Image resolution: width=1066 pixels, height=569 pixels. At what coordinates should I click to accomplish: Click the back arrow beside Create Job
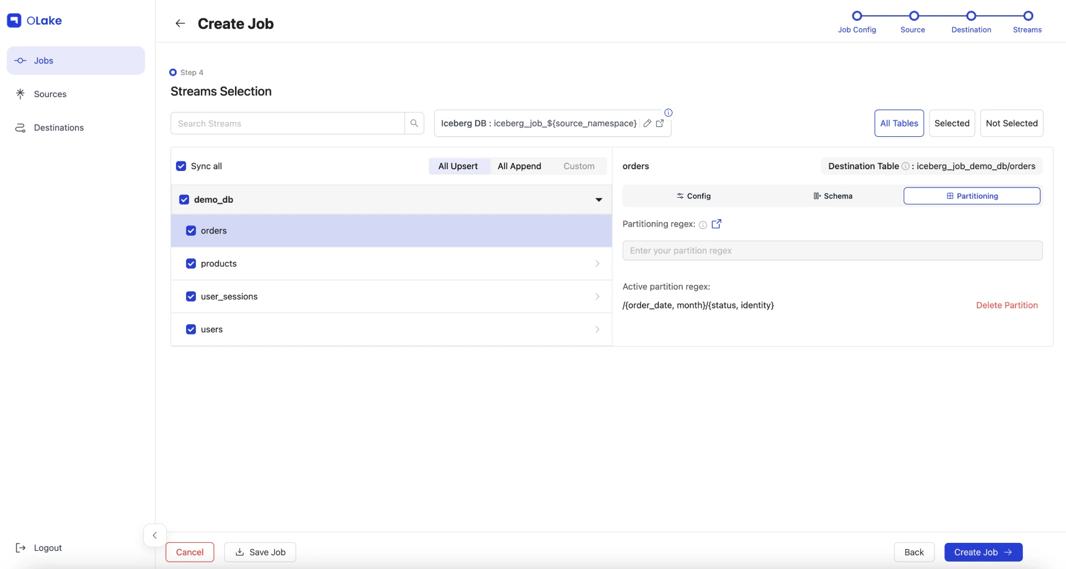click(180, 23)
